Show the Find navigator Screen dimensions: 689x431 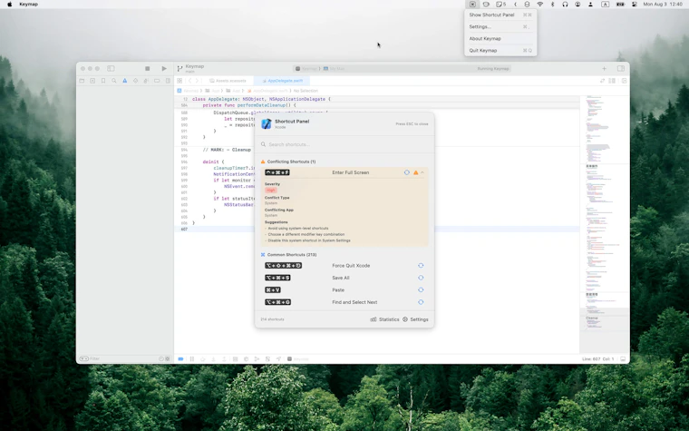tap(114, 81)
